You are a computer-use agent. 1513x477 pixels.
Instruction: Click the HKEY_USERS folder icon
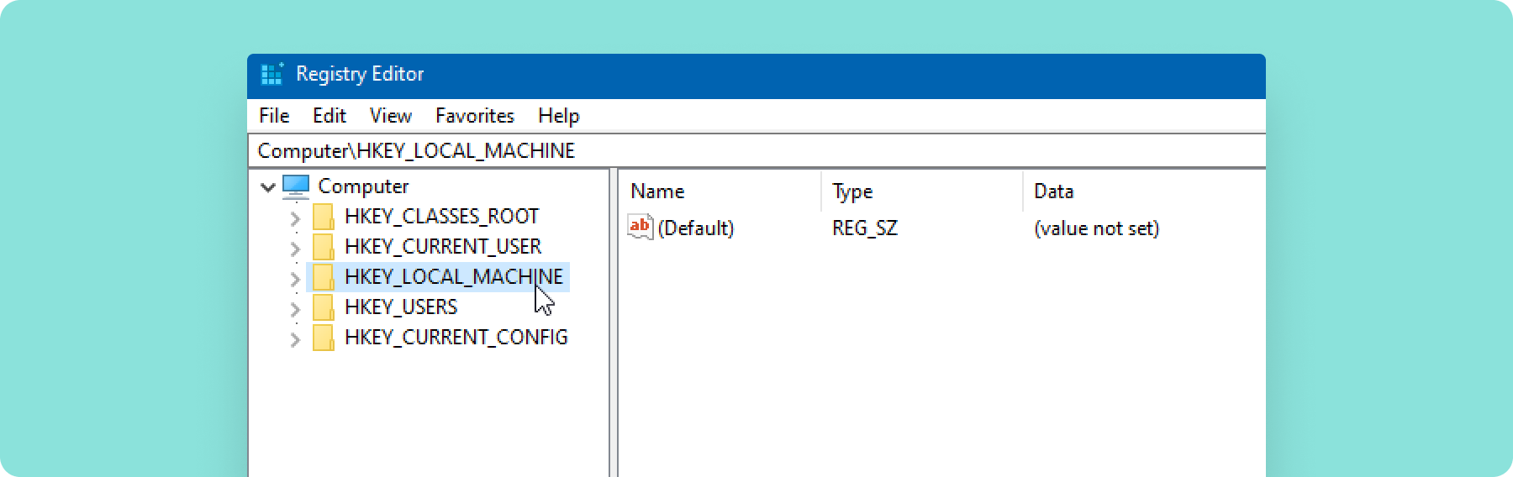pyautogui.click(x=324, y=307)
